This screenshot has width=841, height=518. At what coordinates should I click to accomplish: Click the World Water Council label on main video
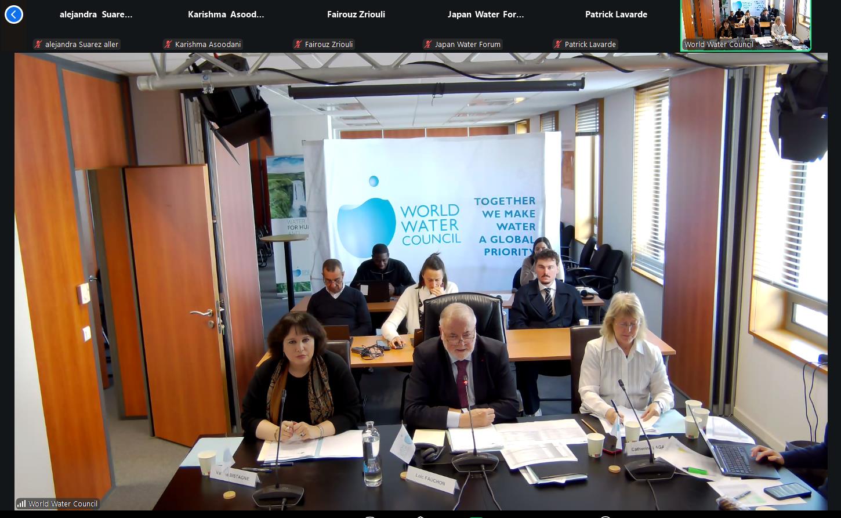point(63,503)
